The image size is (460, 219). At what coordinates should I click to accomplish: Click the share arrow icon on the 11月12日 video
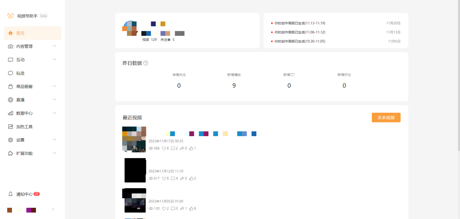182,178
